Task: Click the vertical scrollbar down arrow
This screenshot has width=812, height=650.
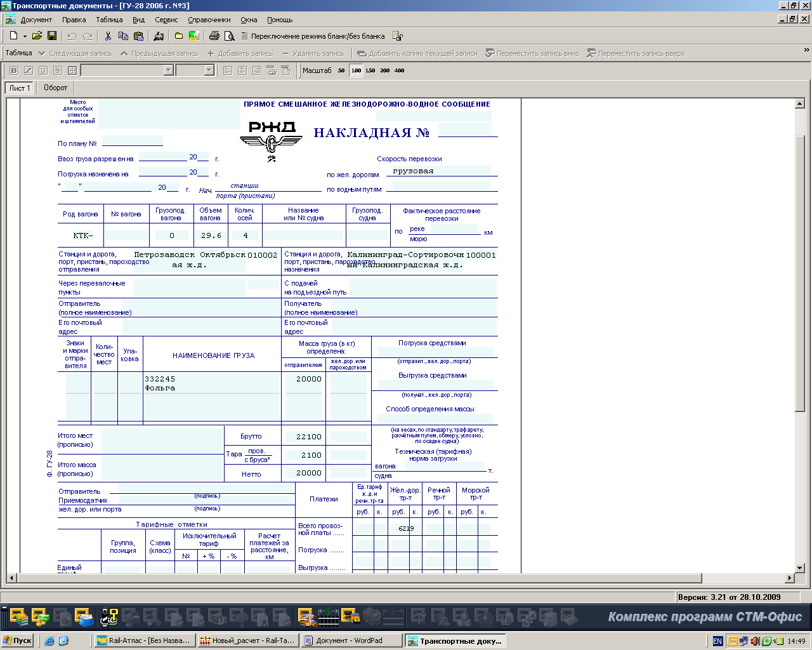Action: coord(799,567)
